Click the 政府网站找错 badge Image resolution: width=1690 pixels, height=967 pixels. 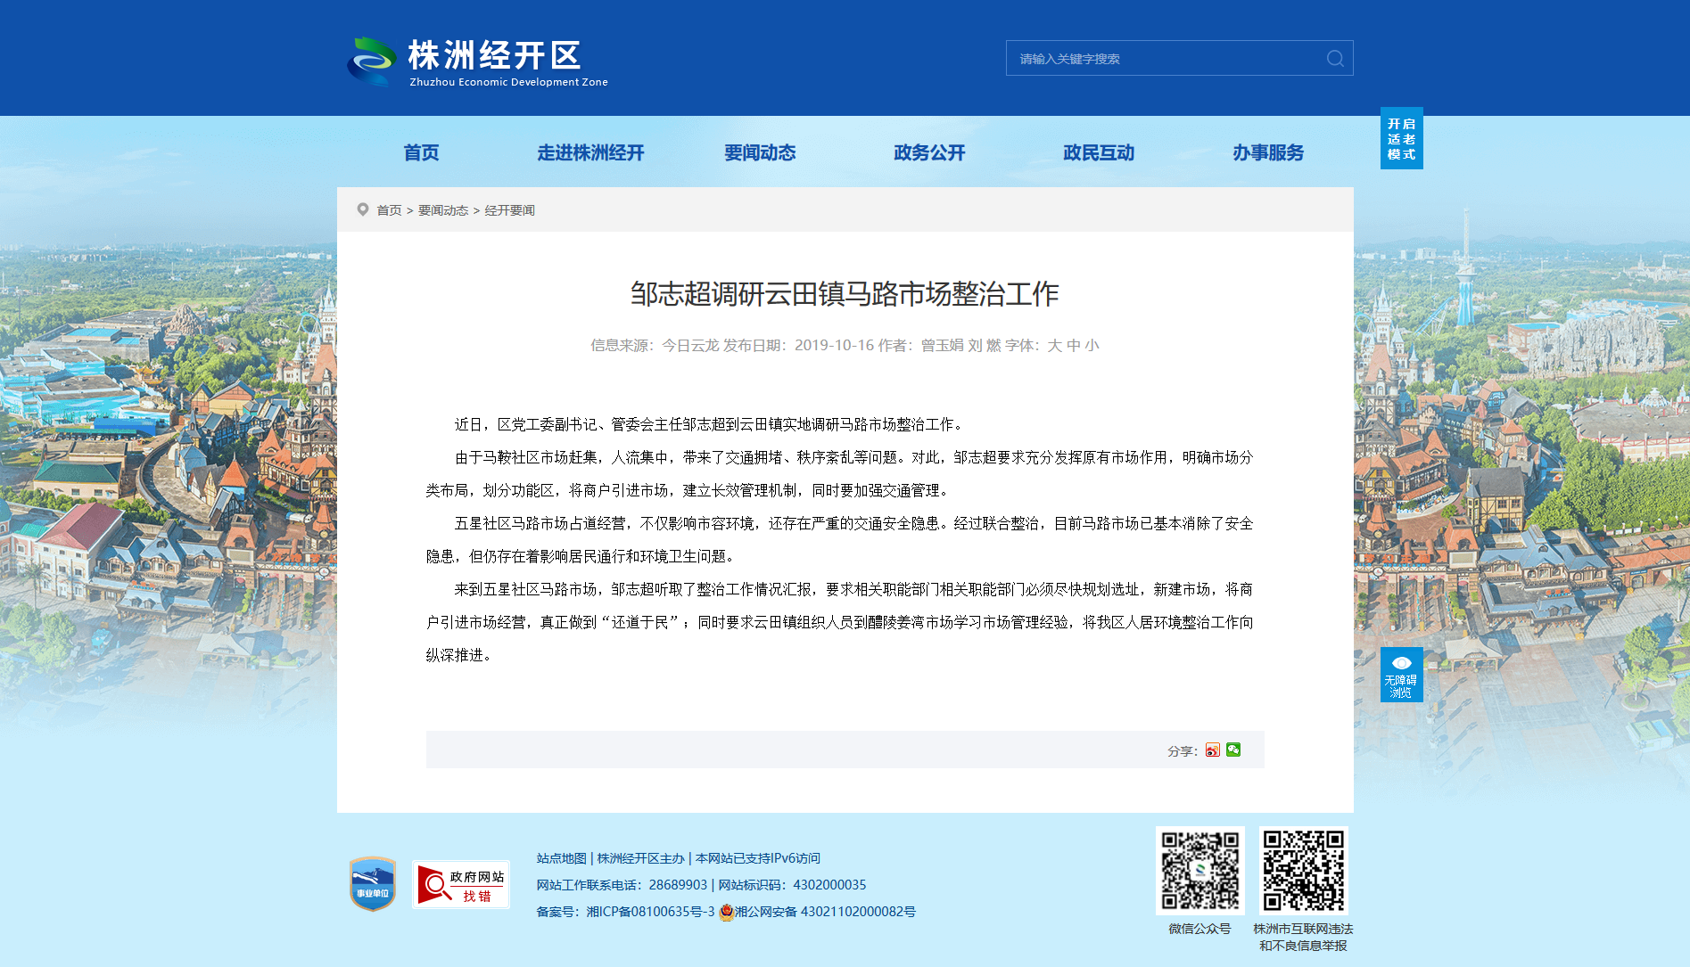(x=461, y=884)
